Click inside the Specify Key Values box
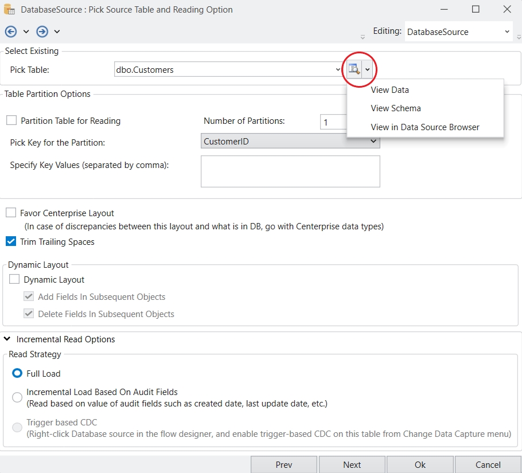 tap(290, 171)
